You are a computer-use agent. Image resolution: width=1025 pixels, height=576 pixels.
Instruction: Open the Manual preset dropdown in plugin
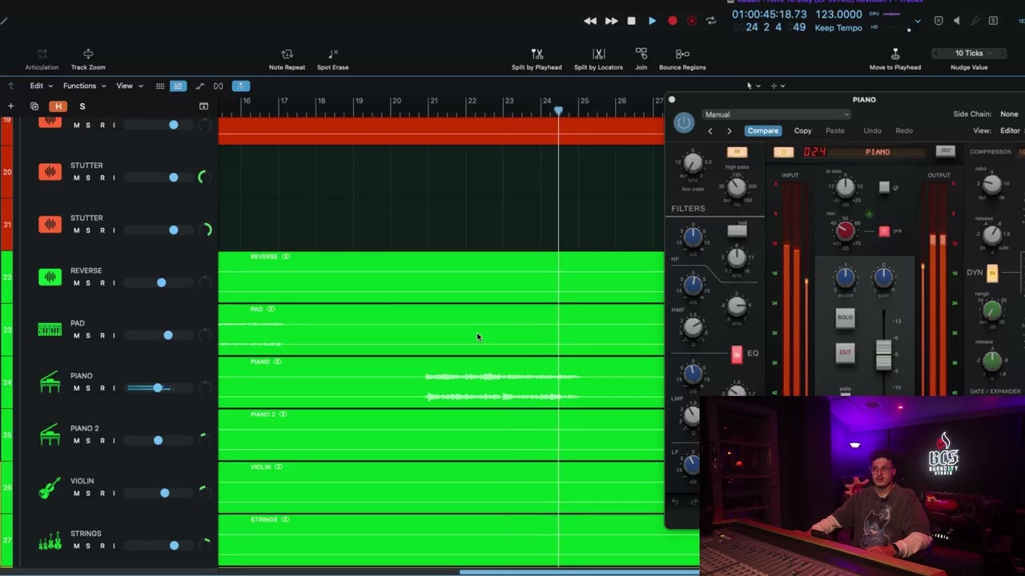click(776, 114)
